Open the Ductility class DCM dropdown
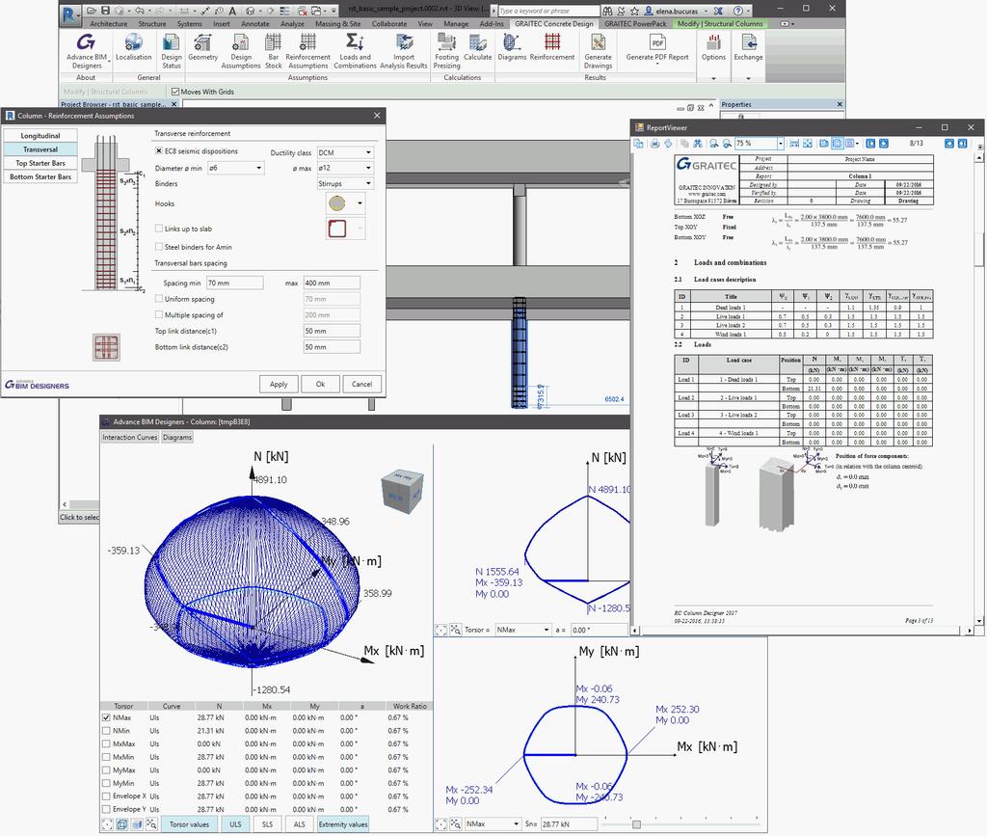The height and width of the screenshot is (836, 987). click(x=345, y=152)
